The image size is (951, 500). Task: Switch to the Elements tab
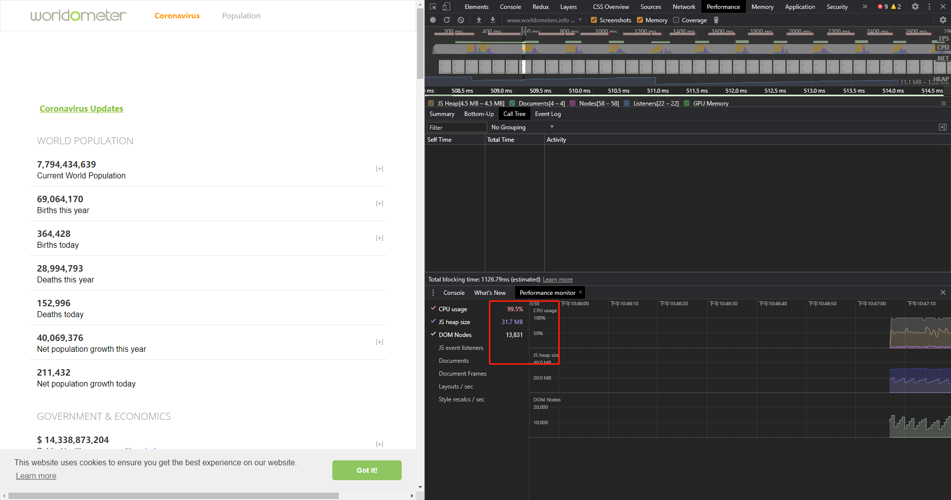point(476,7)
